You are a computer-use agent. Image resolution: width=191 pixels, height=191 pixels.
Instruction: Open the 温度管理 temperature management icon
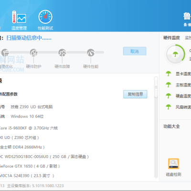tap(19, 17)
